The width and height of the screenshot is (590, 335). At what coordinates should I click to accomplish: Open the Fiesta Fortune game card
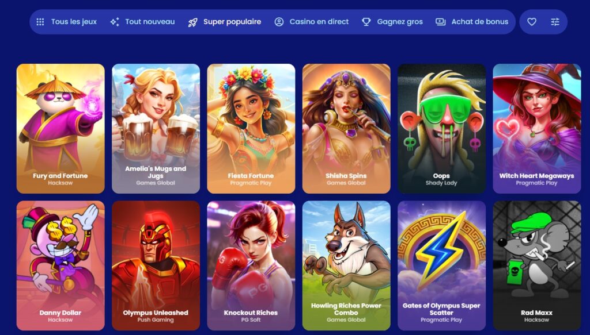pos(251,129)
